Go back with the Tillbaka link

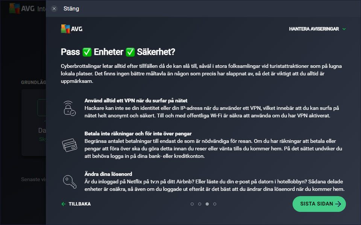76,204
